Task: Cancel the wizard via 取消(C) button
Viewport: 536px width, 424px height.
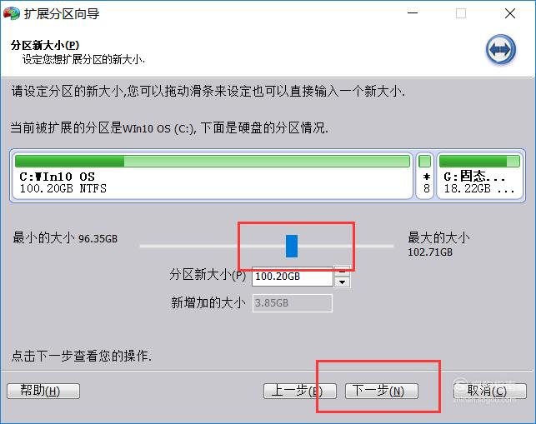Action: click(490, 391)
